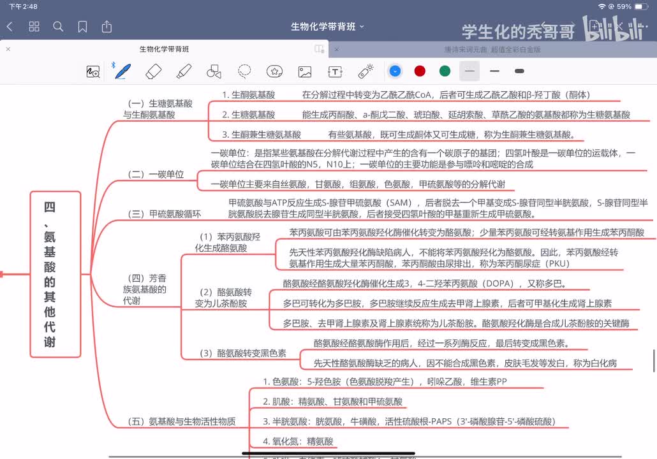Select the zoom window writing tool
This screenshot has height=459, width=657.
pyautogui.click(x=93, y=71)
